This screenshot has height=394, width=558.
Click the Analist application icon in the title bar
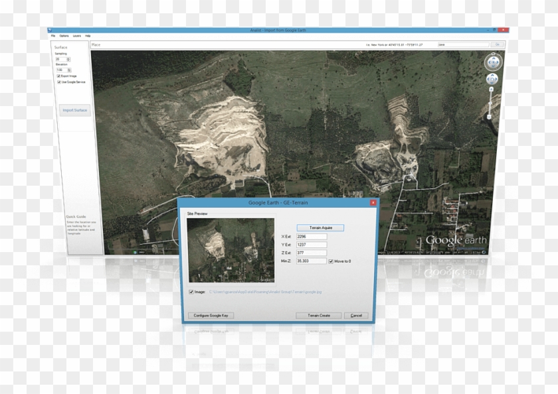coord(51,30)
